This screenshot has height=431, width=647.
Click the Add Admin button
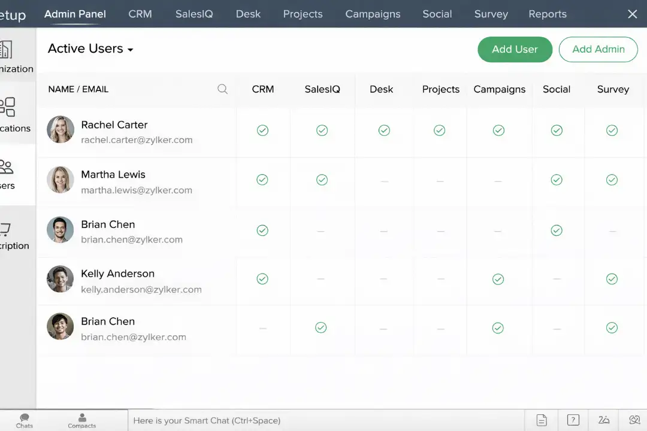(598, 49)
